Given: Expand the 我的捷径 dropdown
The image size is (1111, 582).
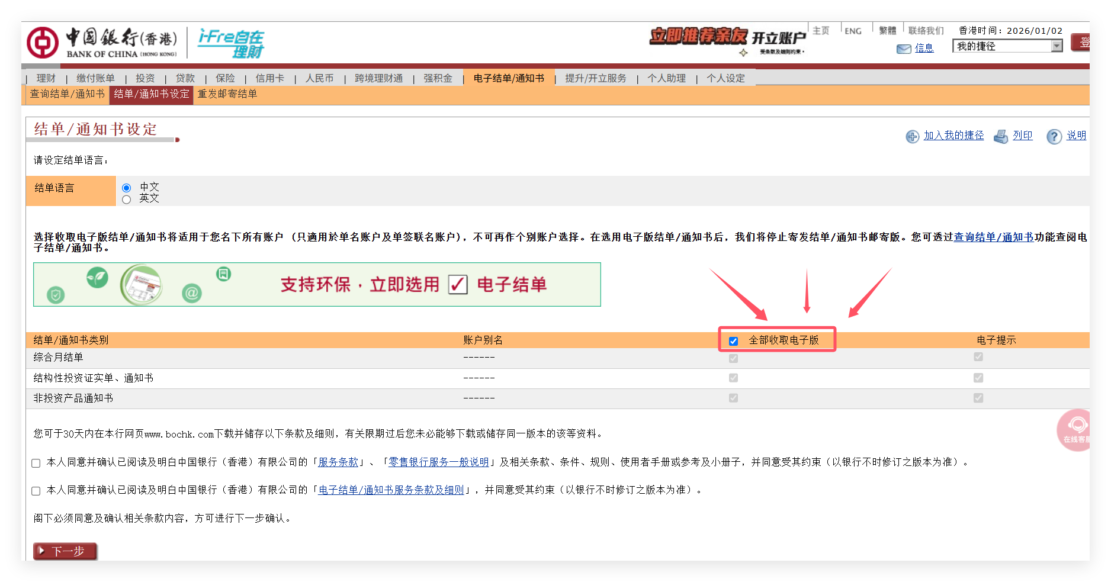Looking at the screenshot, I should point(1057,46).
